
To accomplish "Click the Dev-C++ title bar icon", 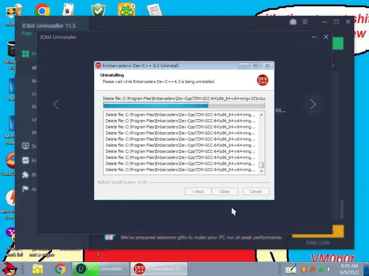I will tap(98, 65).
